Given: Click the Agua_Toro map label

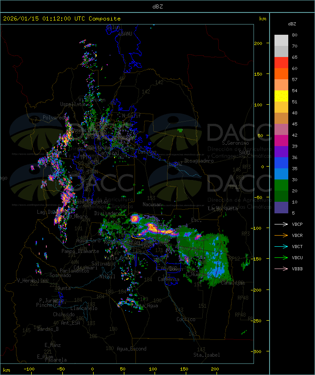Looking at the screenshot, I should (x=88, y=241).
